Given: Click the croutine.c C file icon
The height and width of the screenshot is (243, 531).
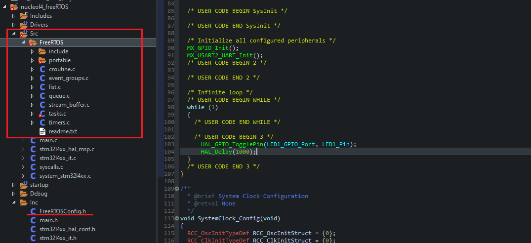Looking at the screenshot, I should coord(42,69).
